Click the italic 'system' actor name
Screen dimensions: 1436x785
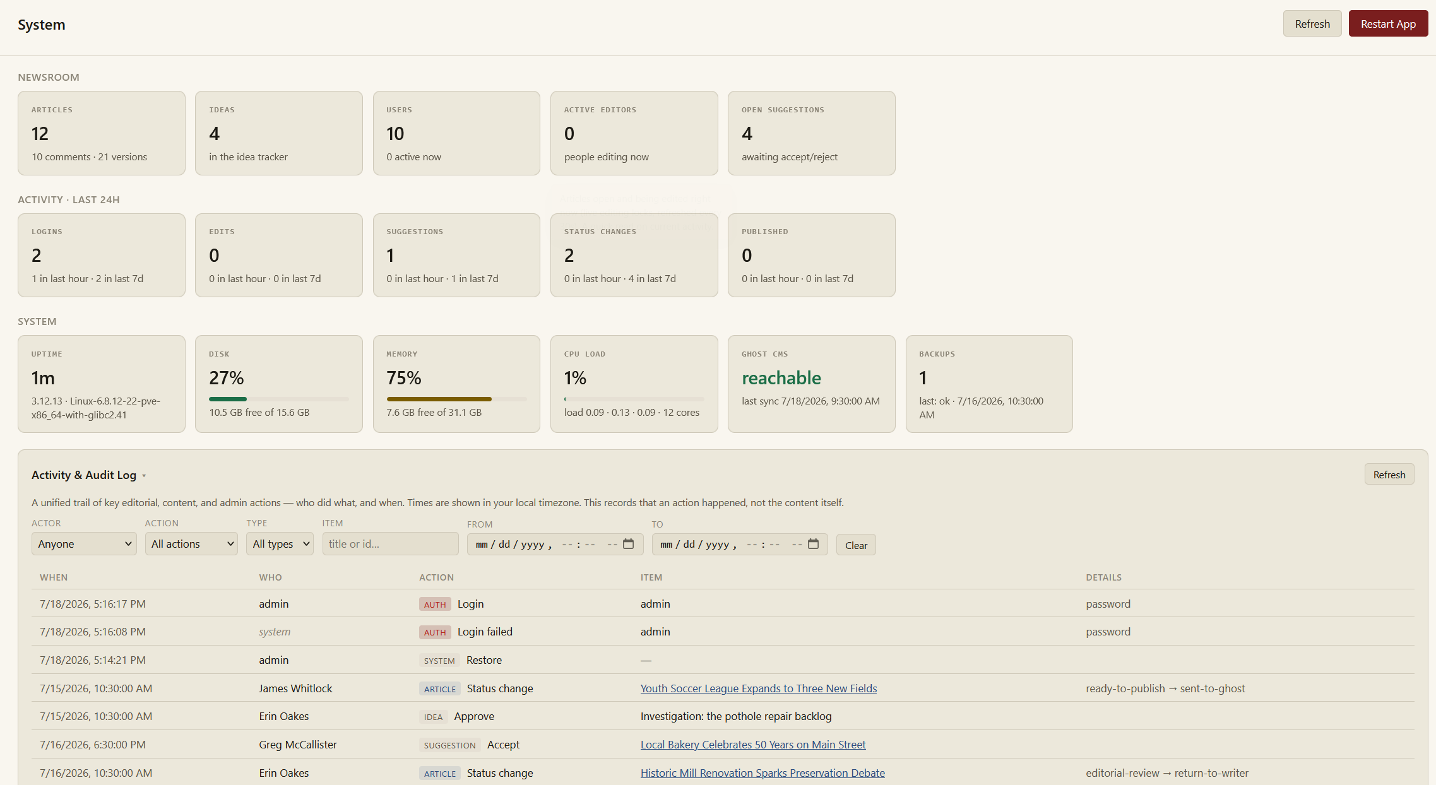[275, 632]
